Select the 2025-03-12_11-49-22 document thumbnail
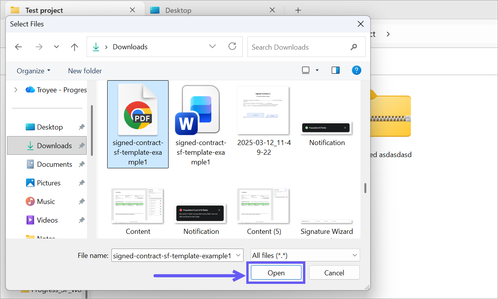The width and height of the screenshot is (498, 299). (x=263, y=110)
